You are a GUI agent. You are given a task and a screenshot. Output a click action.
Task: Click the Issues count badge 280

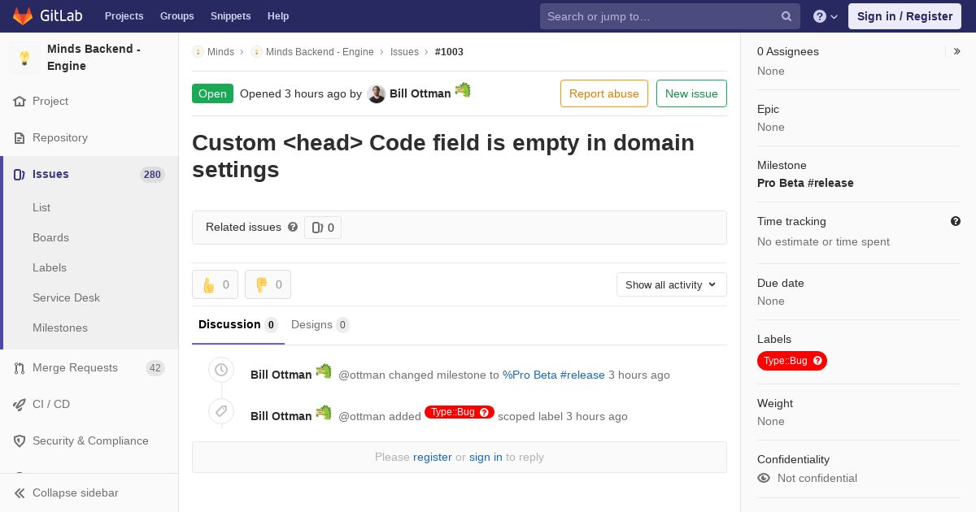[152, 175]
